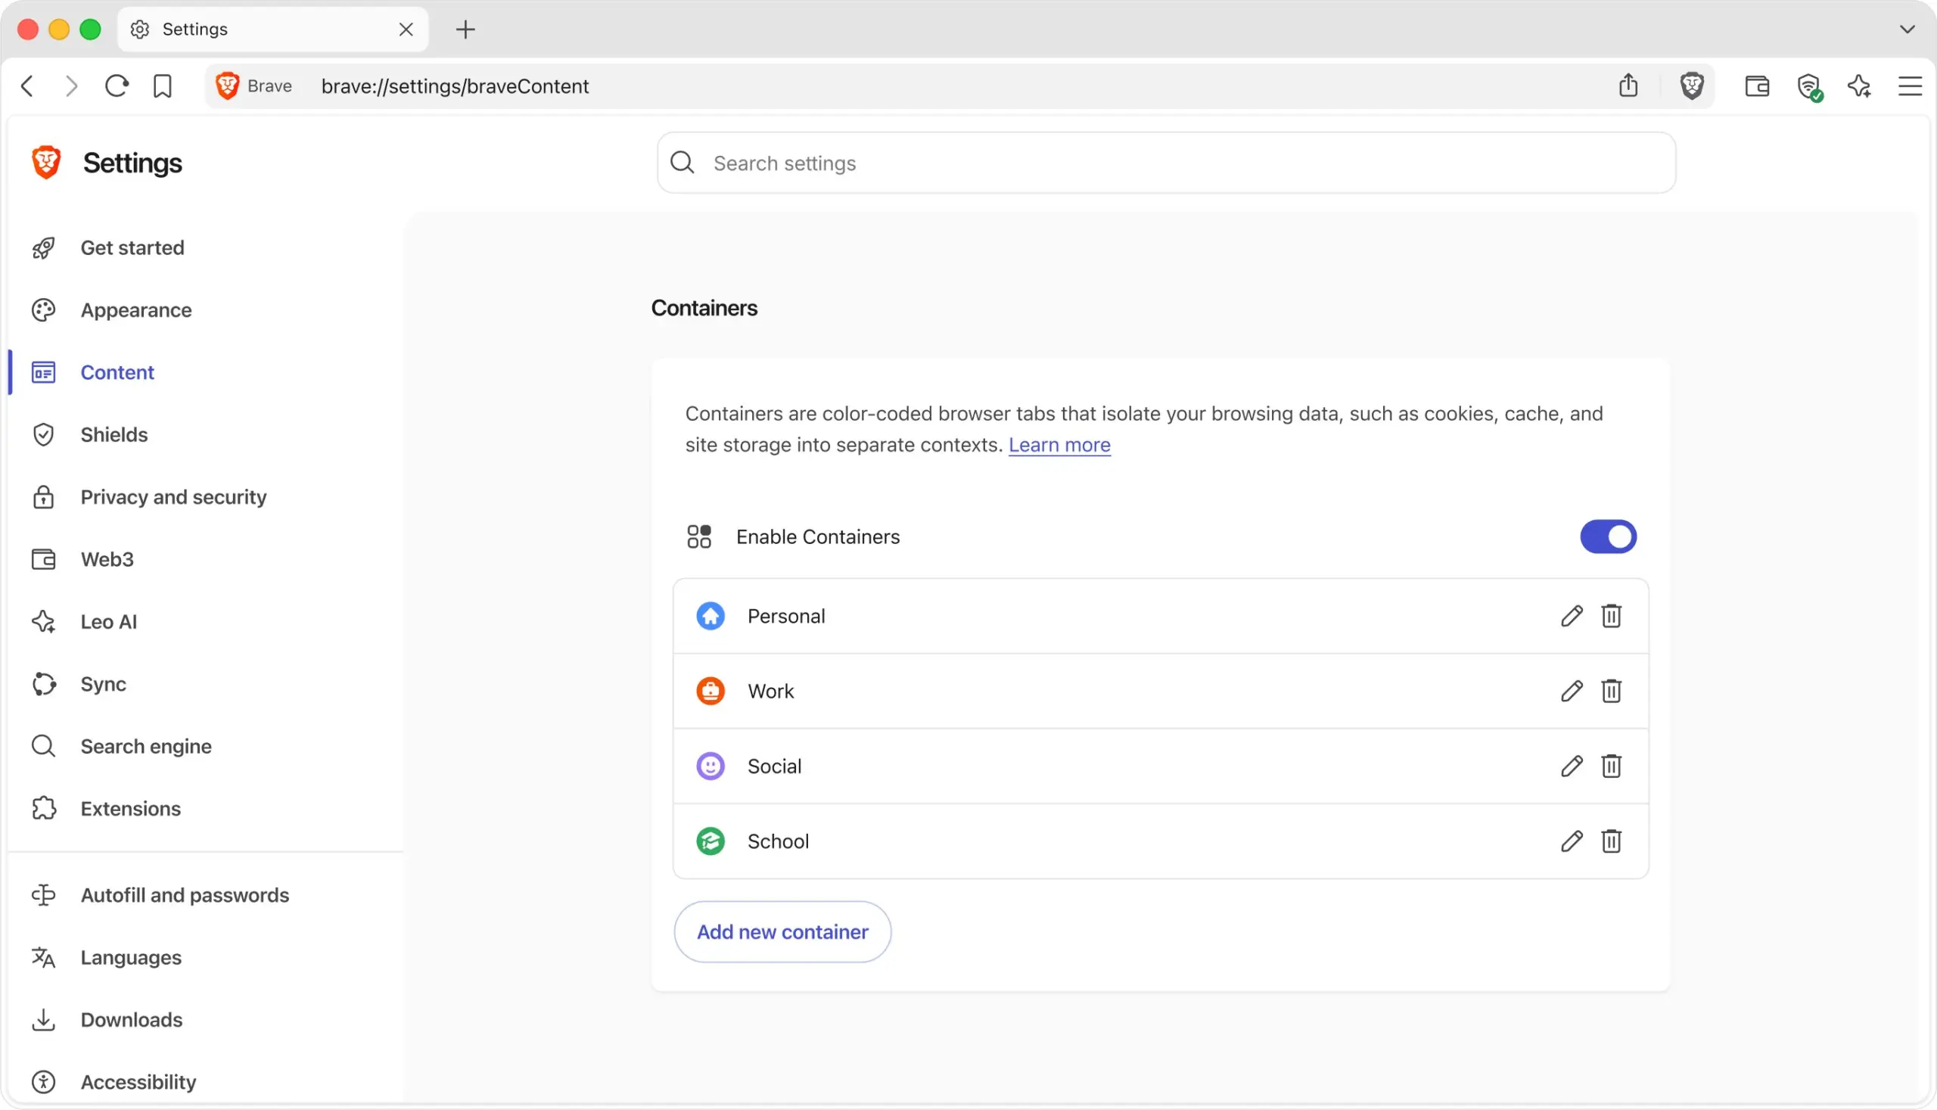Close the Settings tab
The height and width of the screenshot is (1110, 1937).
(x=406, y=30)
